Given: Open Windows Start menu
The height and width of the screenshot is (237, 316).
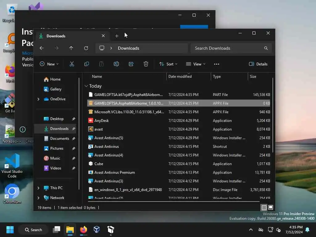Looking at the screenshot, I should (x=10, y=230).
